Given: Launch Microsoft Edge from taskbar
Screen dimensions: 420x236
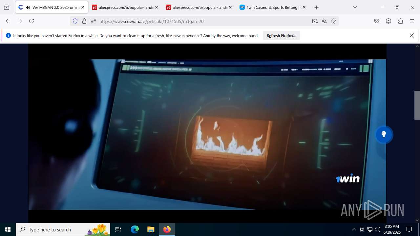Looking at the screenshot, I should coord(135,229).
